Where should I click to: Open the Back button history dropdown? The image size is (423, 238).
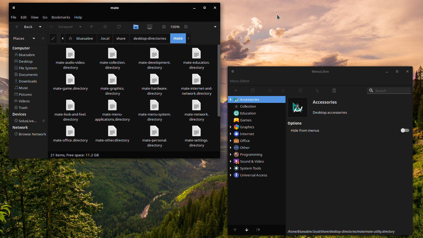[x=40, y=27]
